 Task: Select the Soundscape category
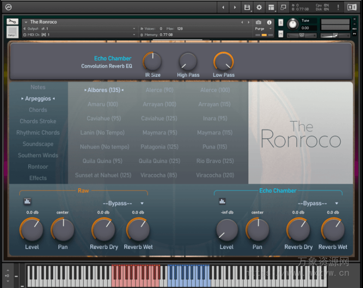coord(38,144)
